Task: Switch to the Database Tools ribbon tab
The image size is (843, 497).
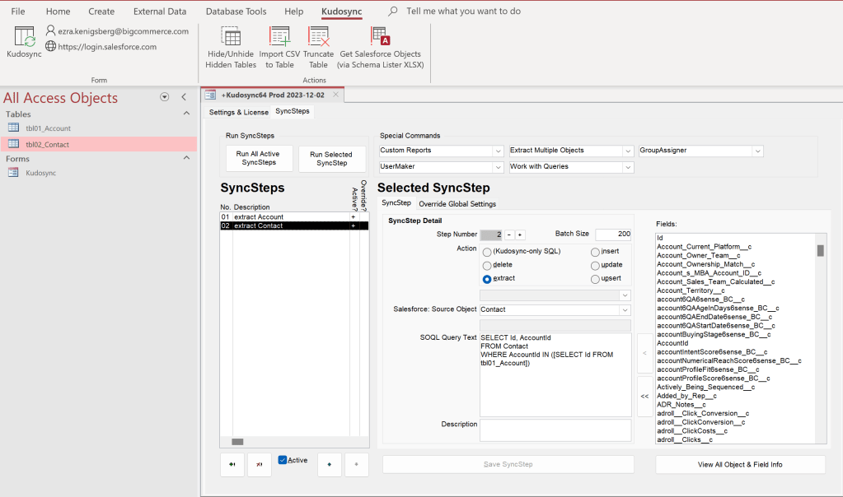Action: coord(236,12)
